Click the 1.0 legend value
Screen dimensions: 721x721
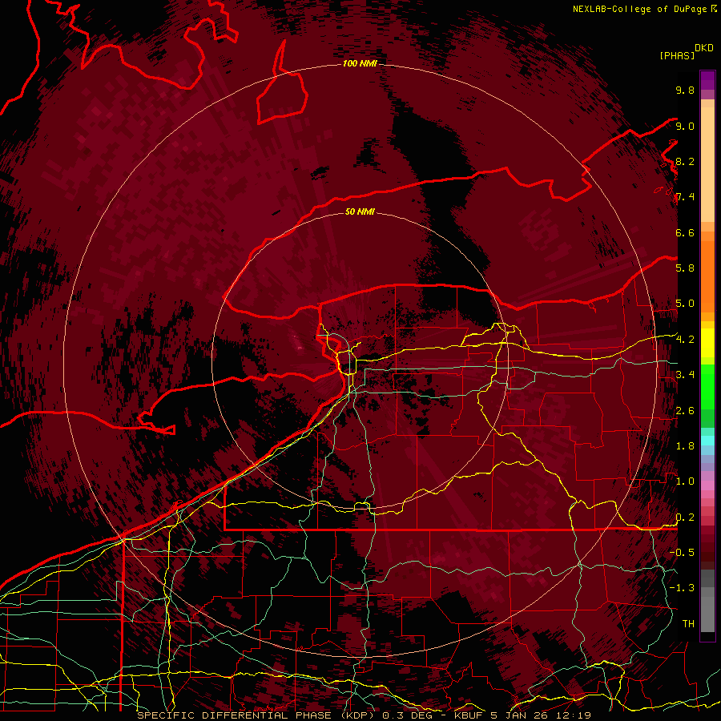click(x=685, y=481)
